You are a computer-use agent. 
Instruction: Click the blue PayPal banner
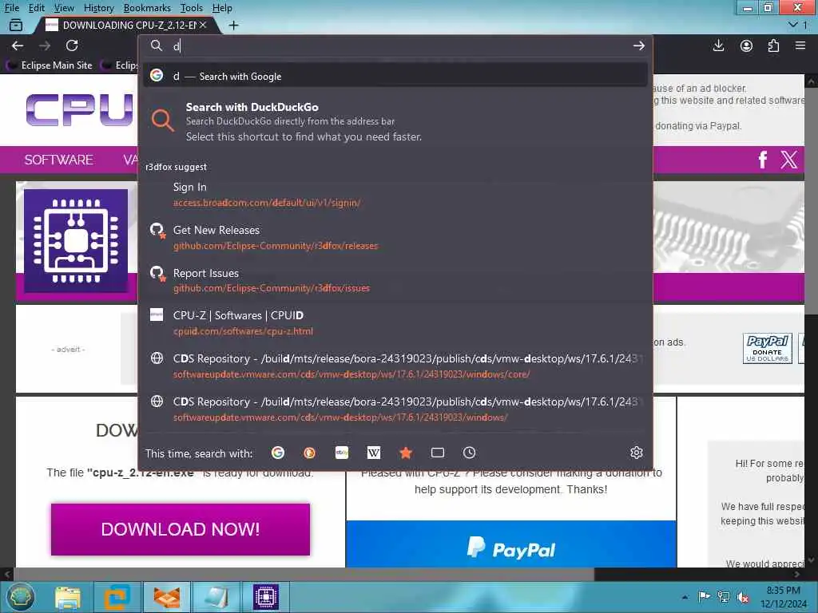[x=510, y=544]
